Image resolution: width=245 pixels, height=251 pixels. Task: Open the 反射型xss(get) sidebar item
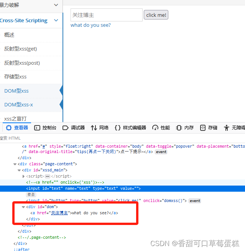click(x=21, y=49)
